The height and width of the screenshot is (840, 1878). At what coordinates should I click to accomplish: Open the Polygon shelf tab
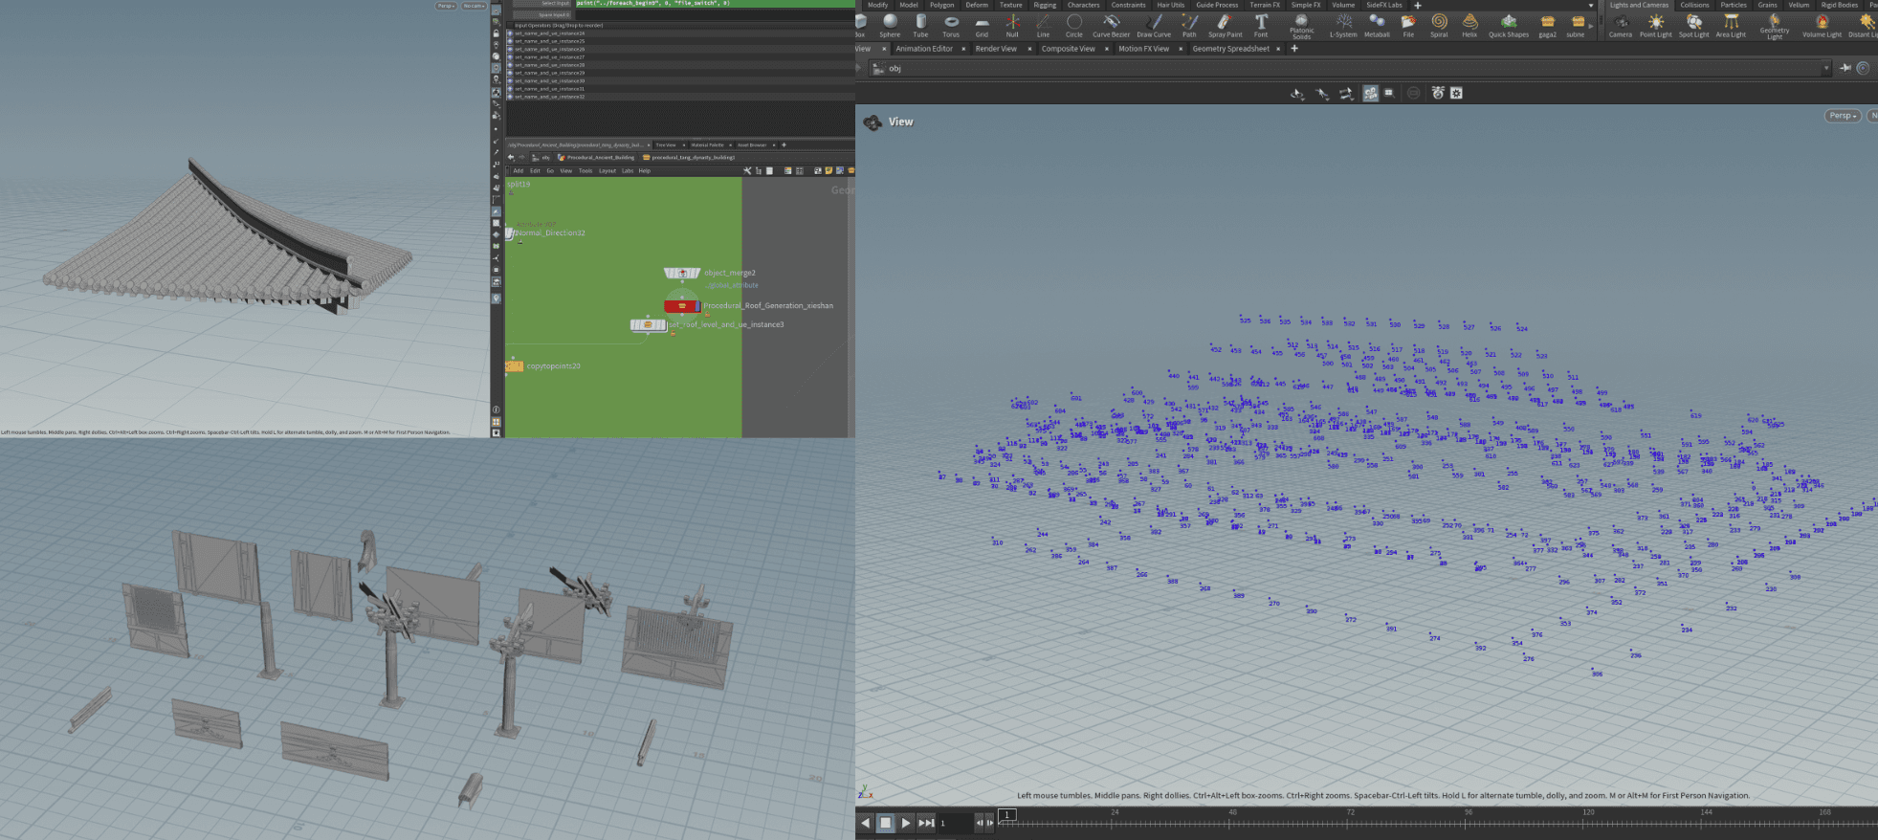(941, 5)
